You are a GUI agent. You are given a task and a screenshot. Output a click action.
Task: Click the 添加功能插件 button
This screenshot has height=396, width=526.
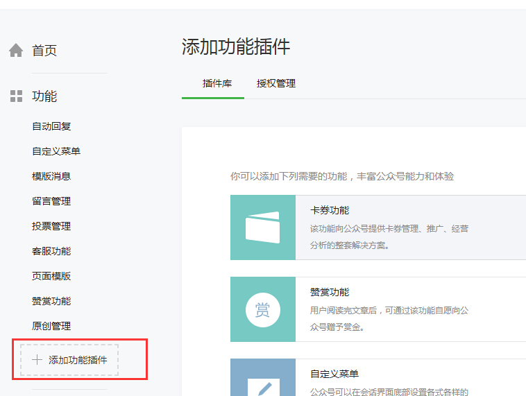pos(69,360)
